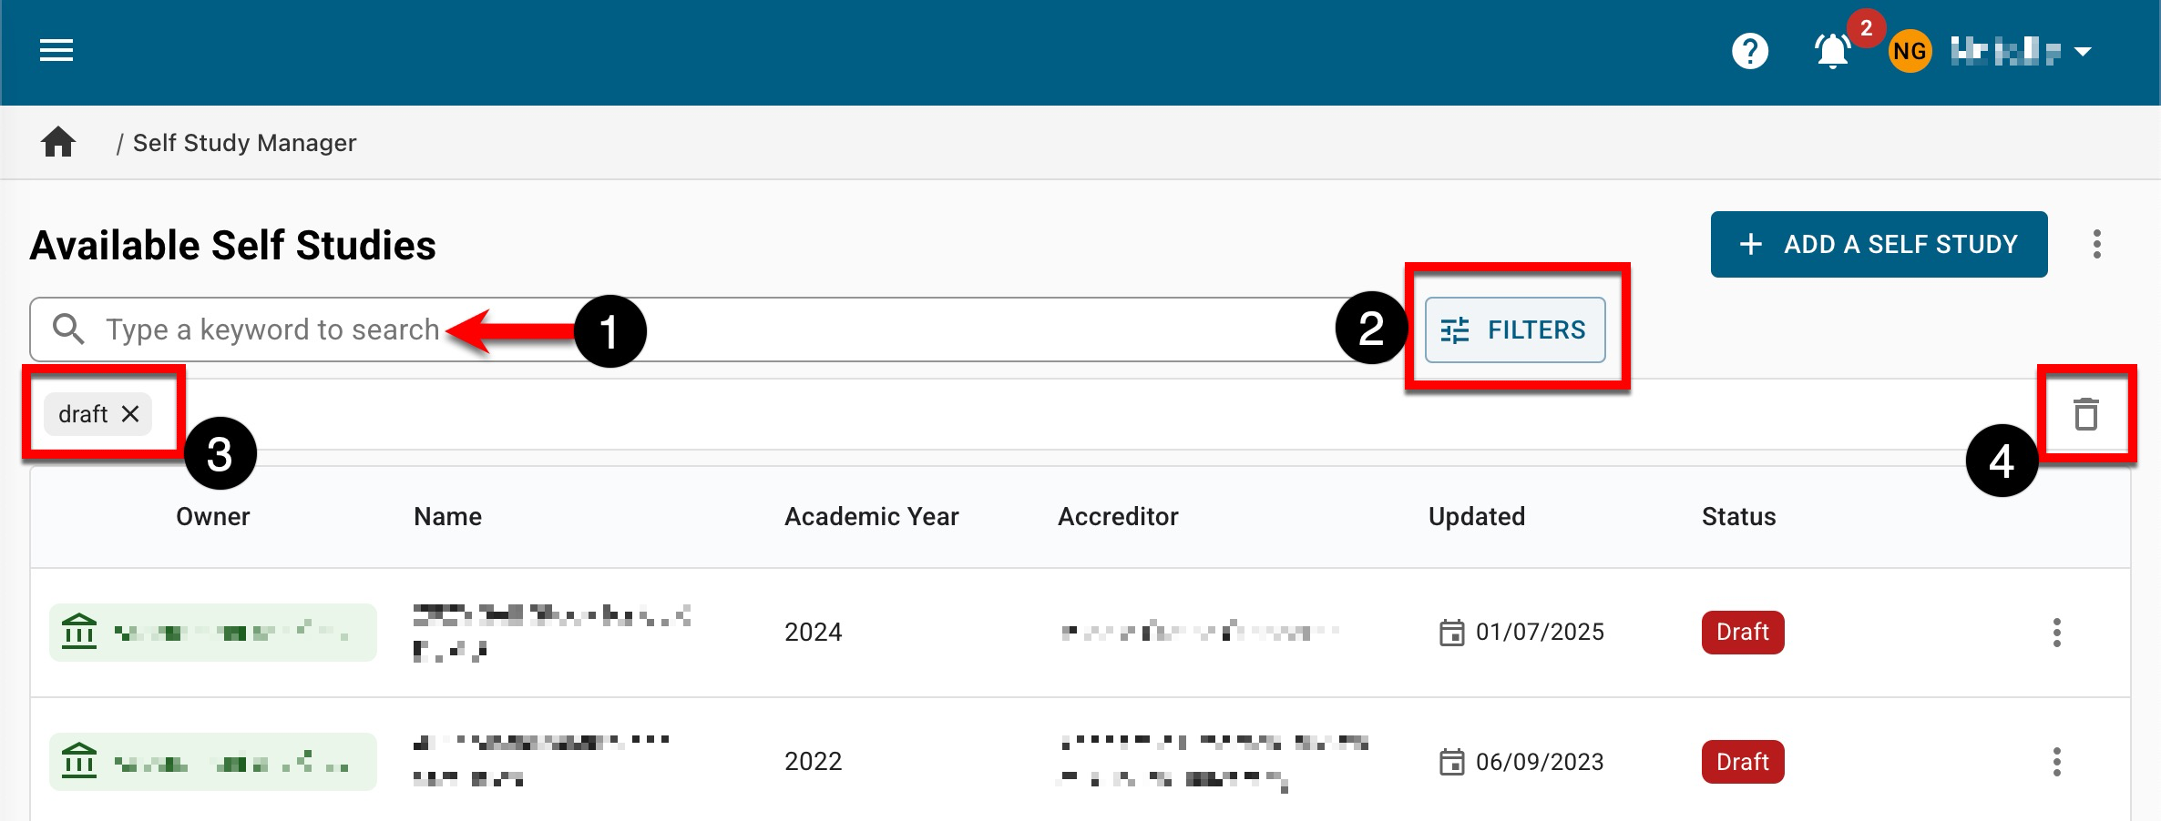The image size is (2161, 821).
Task: Sort by the Academic Year column header
Action: click(x=871, y=517)
